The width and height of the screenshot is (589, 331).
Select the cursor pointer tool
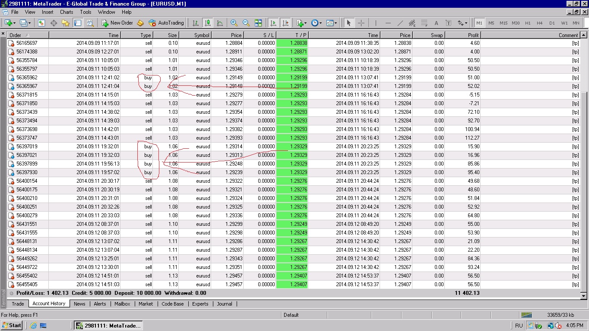point(349,23)
